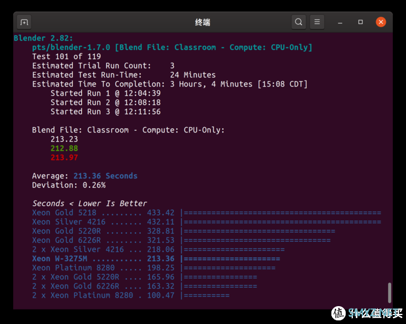Viewport: 406px width, 324px height.
Task: Click the Blender 2.82 heading
Action: 43,38
